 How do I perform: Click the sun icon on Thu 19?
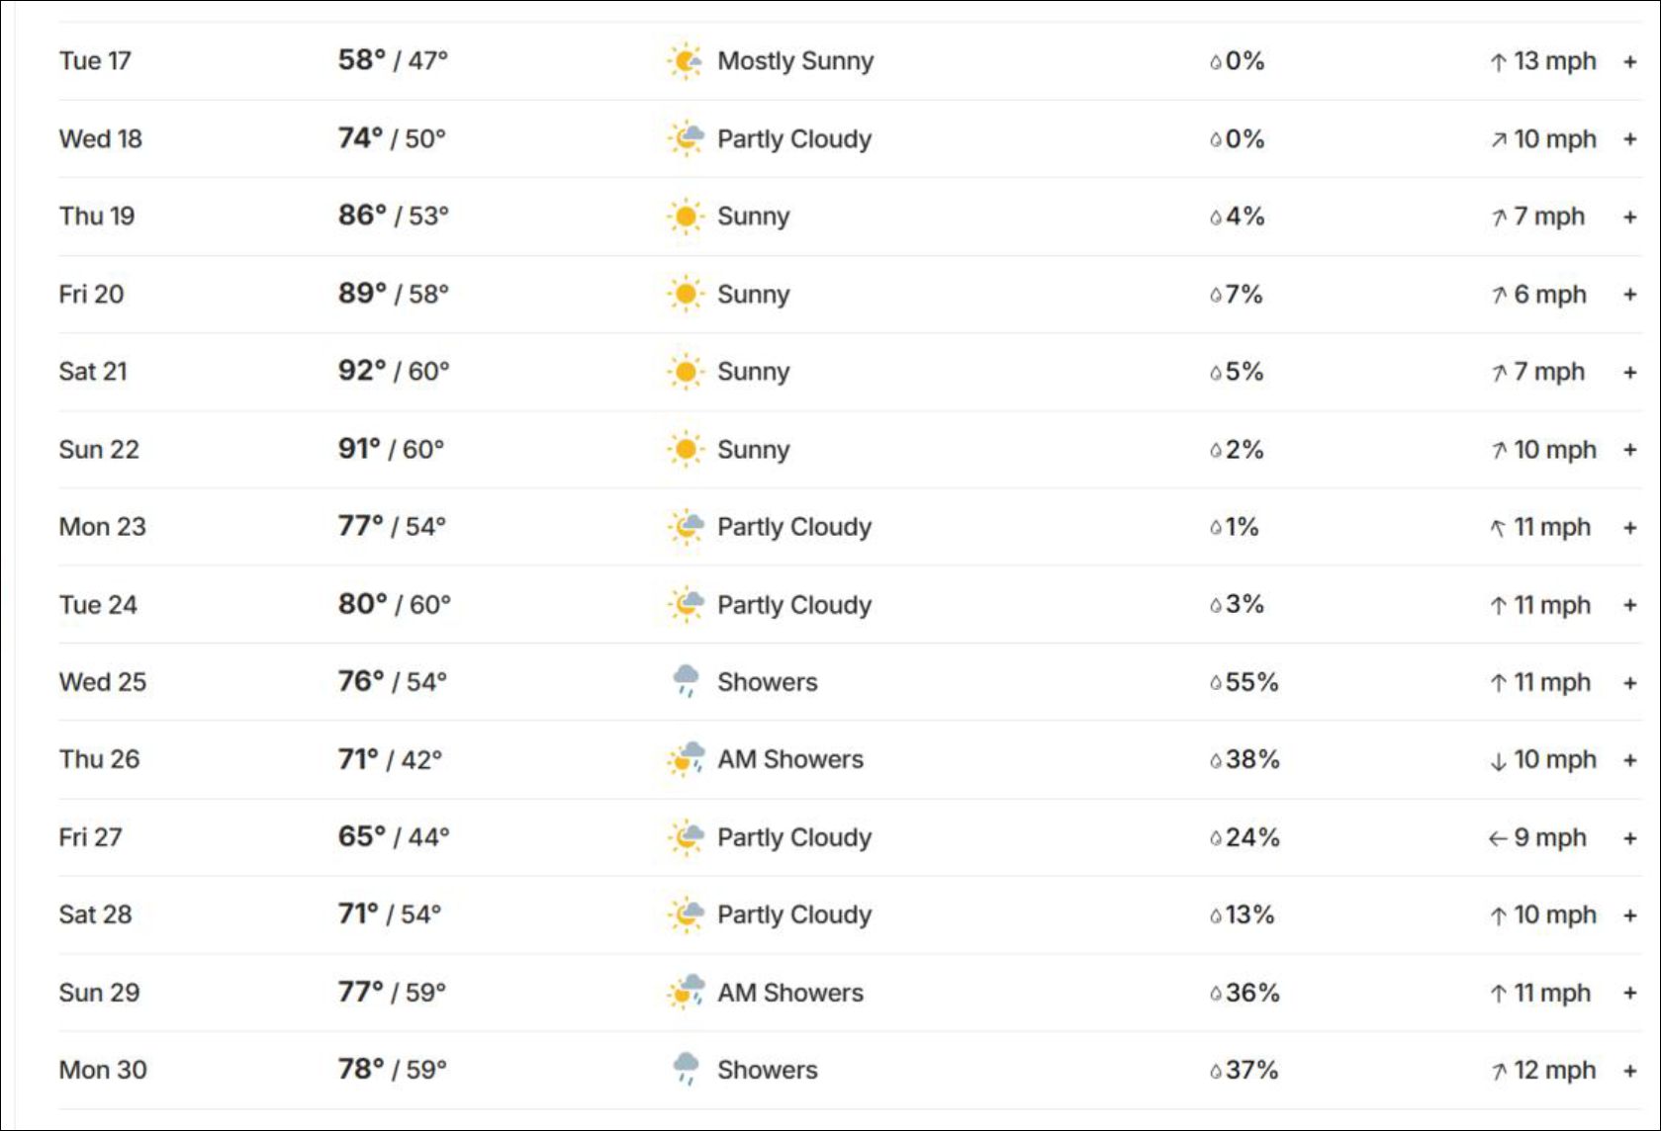[x=685, y=217]
